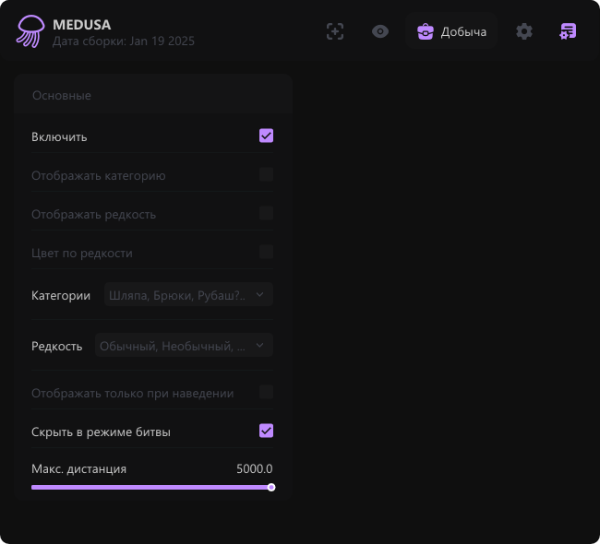This screenshot has height=544, width=600.
Task: Select the Добыча loot tab
Action: (451, 31)
